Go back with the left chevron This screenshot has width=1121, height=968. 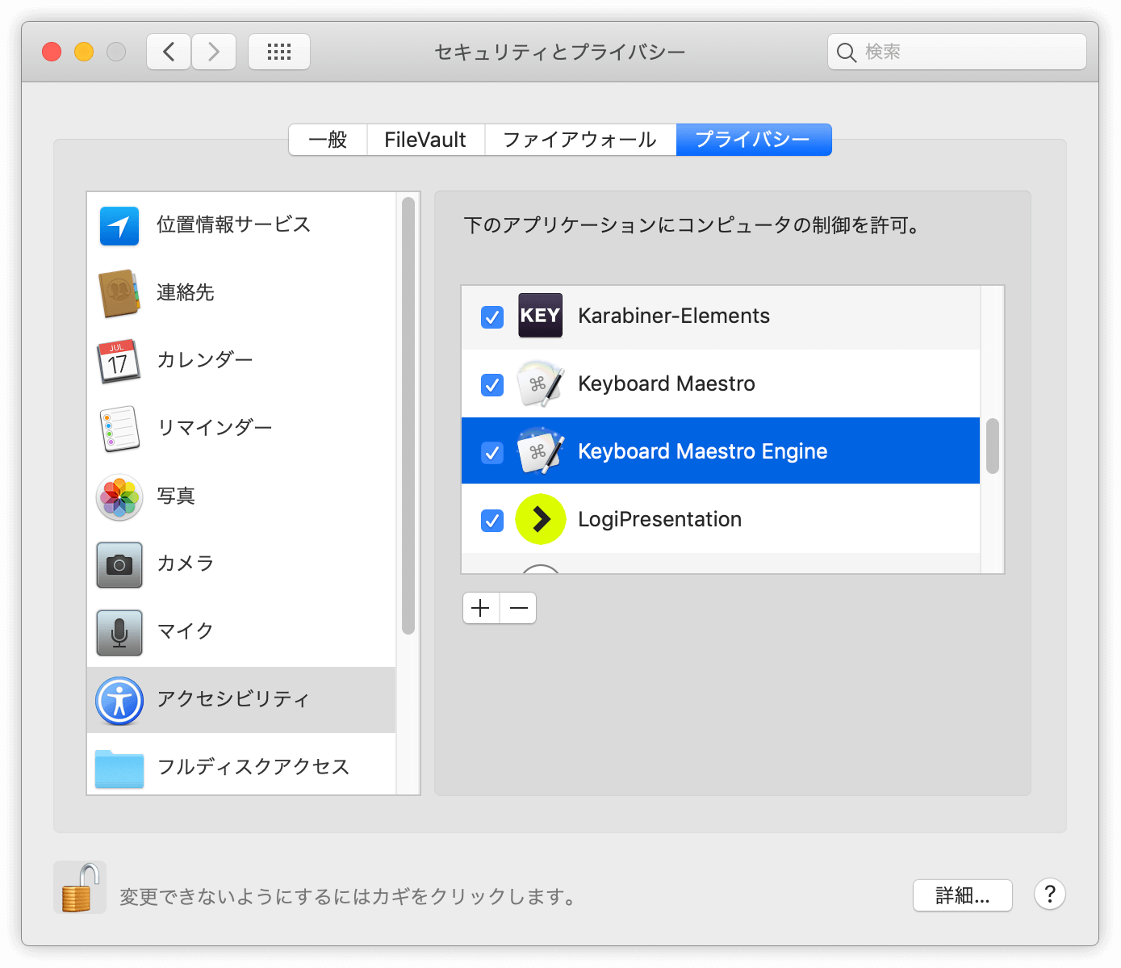pos(169,52)
